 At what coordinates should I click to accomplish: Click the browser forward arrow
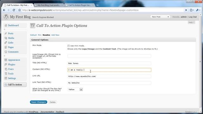[9, 10]
